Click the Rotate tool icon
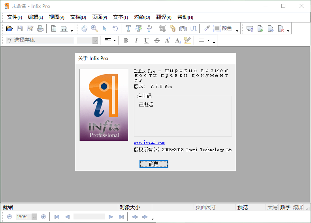311x223 pixels. (x=115, y=28)
